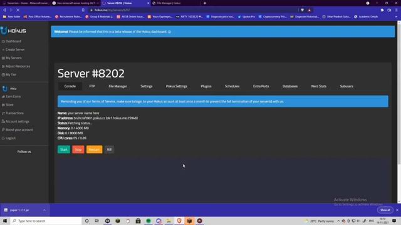Click the Brave rewards triangle icon
Viewport: 401px width, 225px height.
pyautogui.click(x=309, y=10)
